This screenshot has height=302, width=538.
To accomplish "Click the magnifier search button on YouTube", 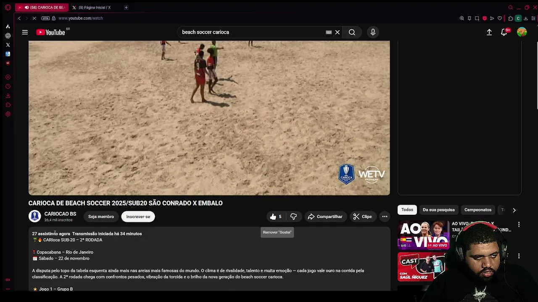I will 352,32.
